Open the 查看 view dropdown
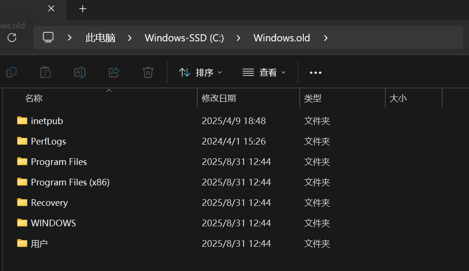 pos(264,72)
